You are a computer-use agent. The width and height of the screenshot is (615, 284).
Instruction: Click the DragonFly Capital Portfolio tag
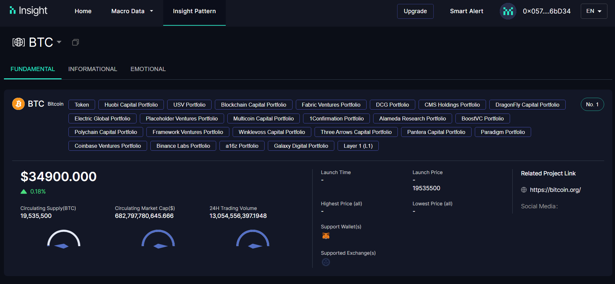point(527,105)
